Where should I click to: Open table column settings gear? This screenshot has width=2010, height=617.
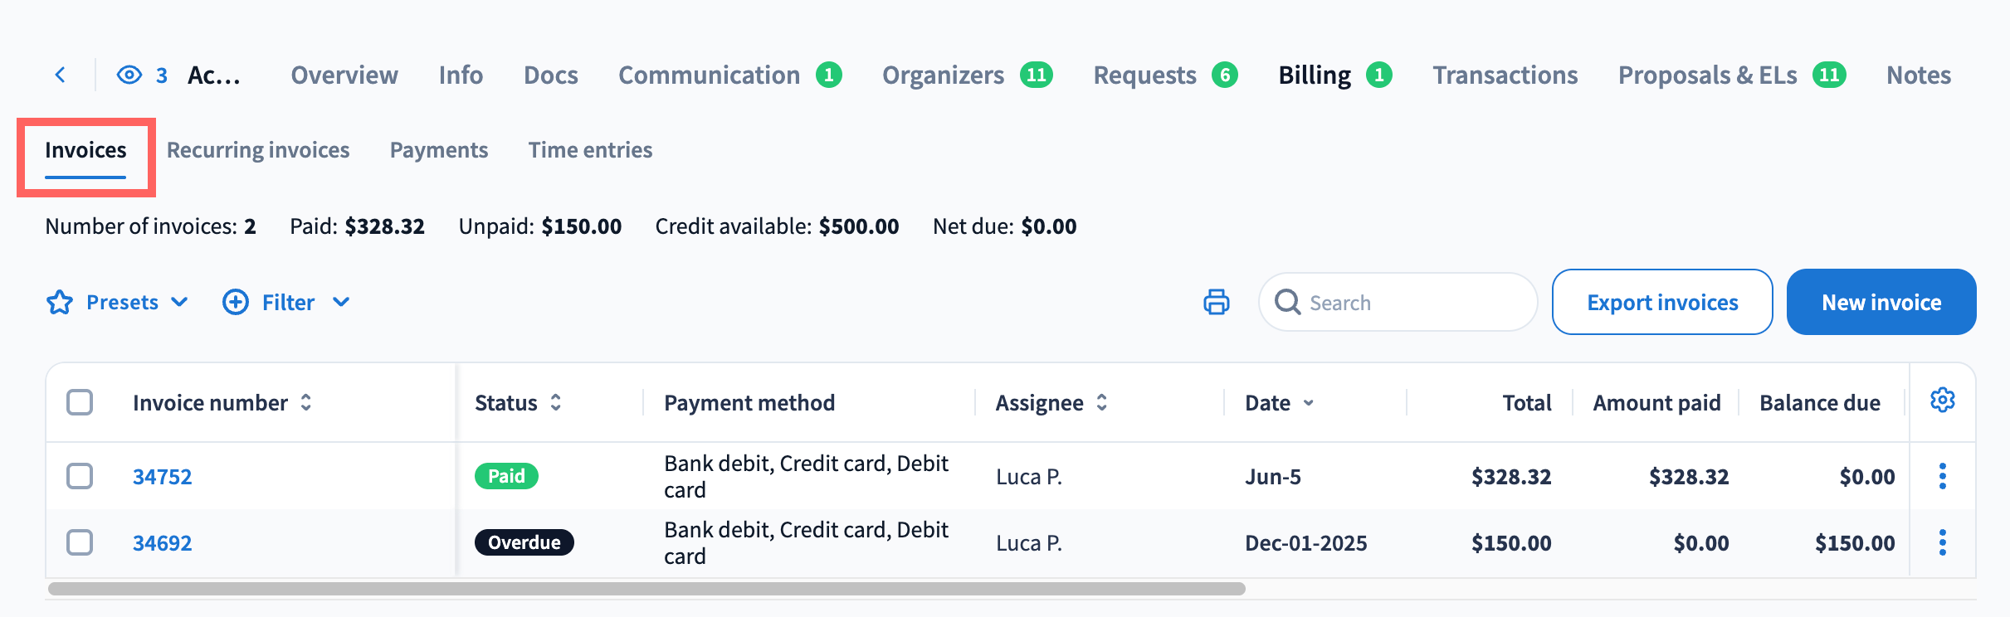(x=1943, y=401)
